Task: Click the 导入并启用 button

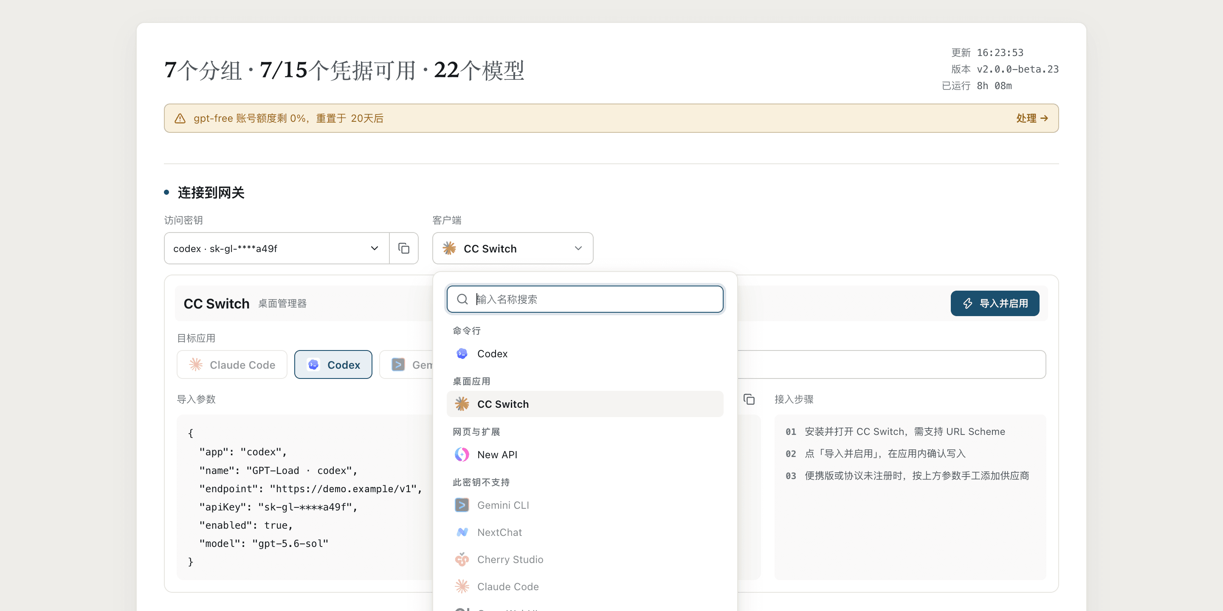Action: [995, 303]
